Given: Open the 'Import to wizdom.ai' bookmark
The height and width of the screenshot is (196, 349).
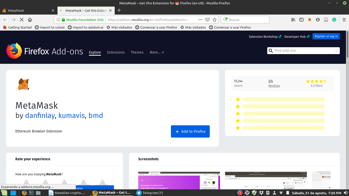Looking at the screenshot, I should click(x=86, y=27).
